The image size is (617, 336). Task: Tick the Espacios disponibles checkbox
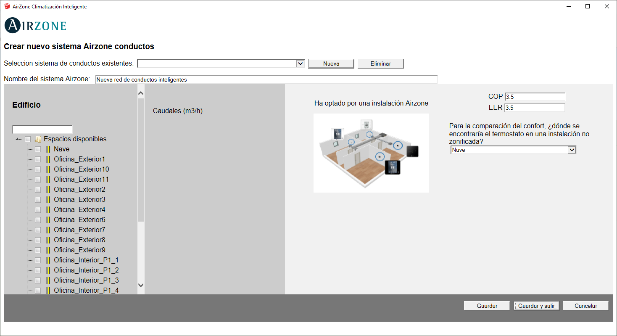(28, 139)
